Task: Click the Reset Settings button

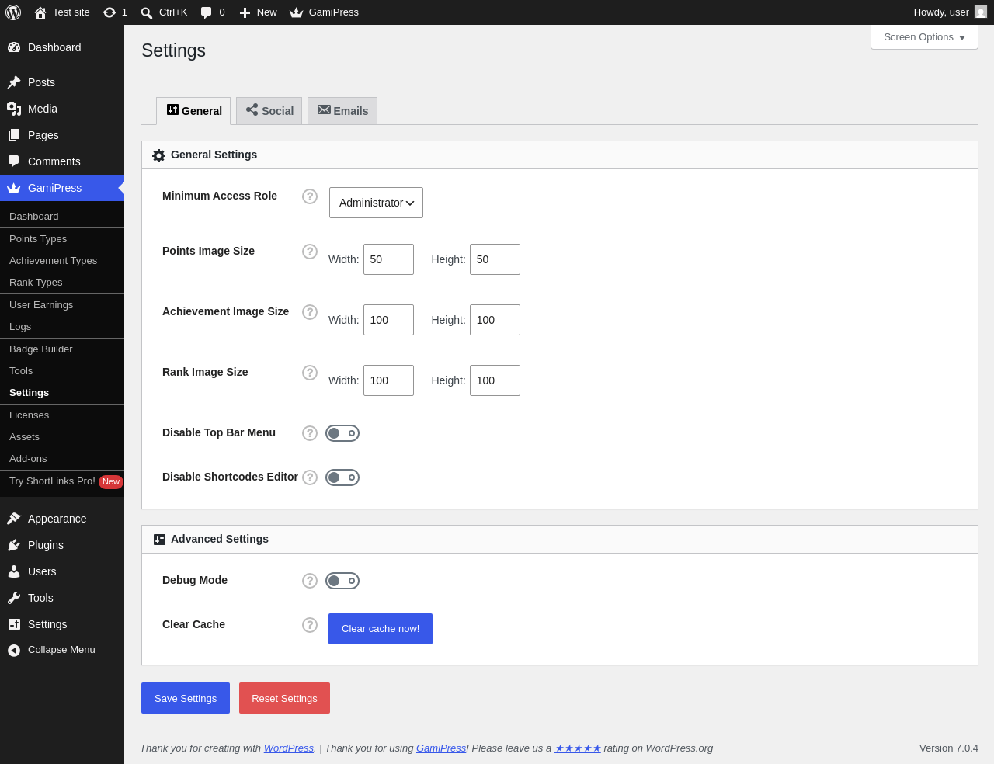Action: click(x=284, y=698)
